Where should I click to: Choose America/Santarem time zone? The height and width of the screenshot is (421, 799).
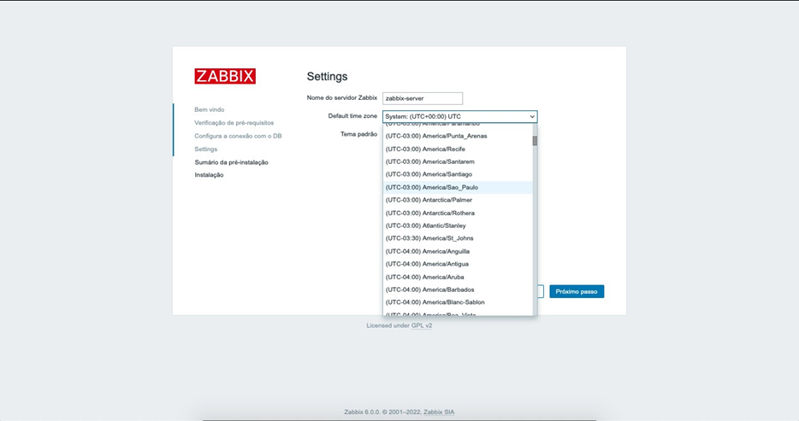click(x=458, y=161)
